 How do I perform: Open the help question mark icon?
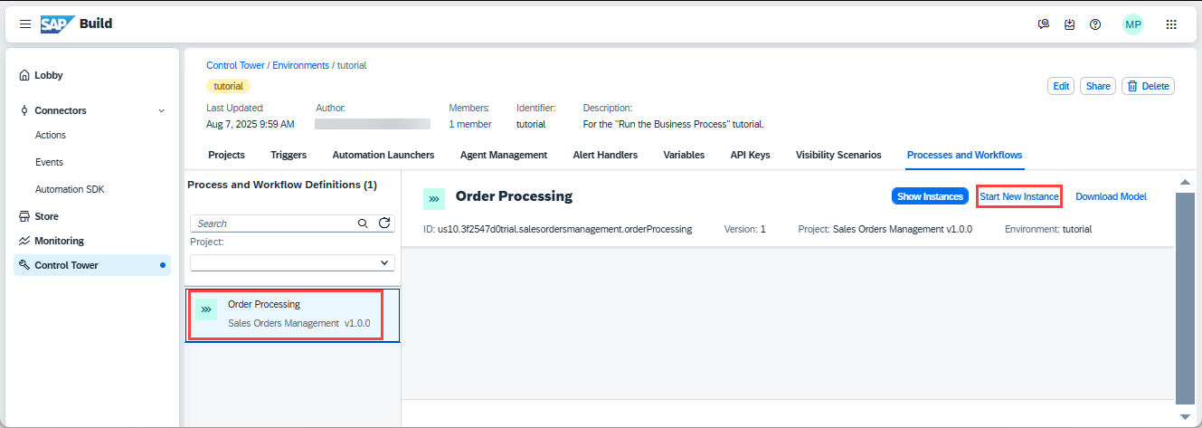point(1095,24)
